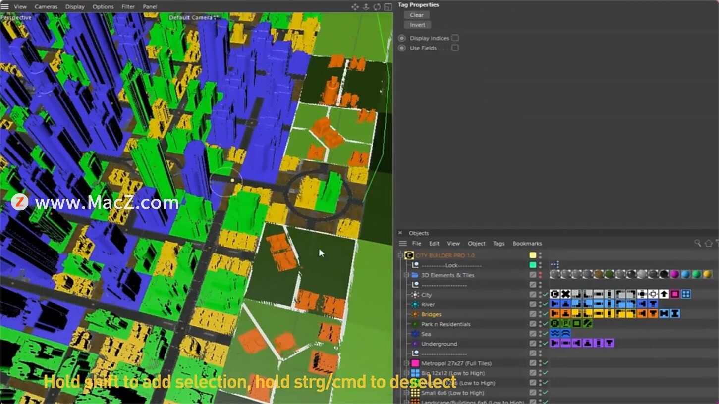Image resolution: width=719 pixels, height=404 pixels.
Task: Open the Cameras menu in the viewport
Action: 46,6
